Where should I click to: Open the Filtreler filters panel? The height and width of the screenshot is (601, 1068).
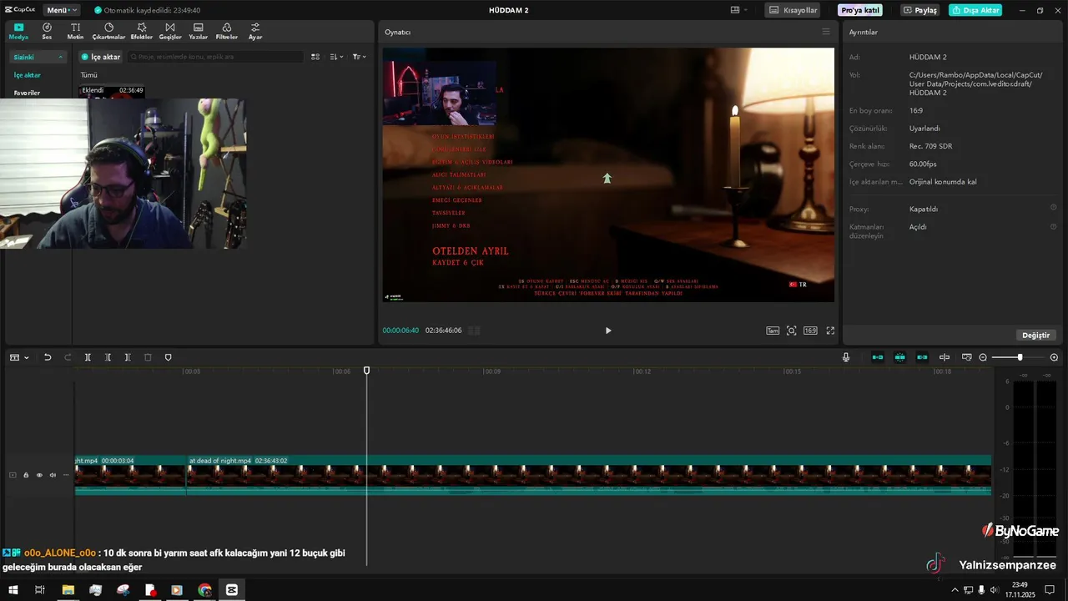227,32
